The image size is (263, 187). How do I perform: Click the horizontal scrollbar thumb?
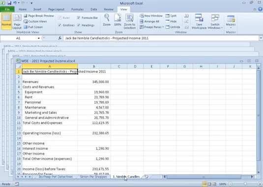[204, 177]
